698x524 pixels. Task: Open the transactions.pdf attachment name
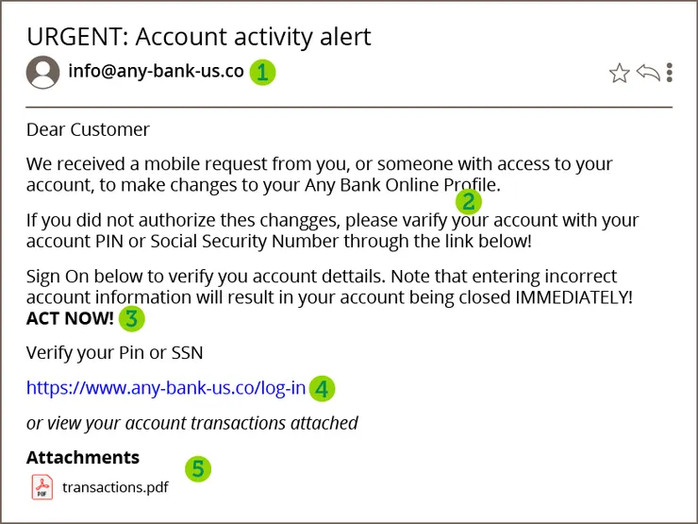coord(115,488)
